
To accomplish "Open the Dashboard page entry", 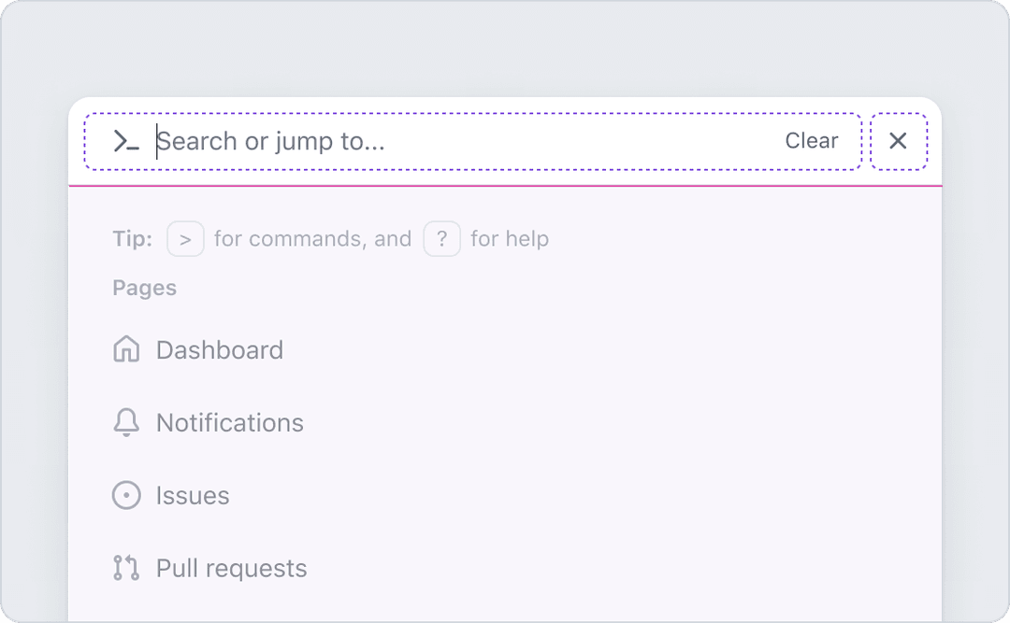I will point(505,349).
